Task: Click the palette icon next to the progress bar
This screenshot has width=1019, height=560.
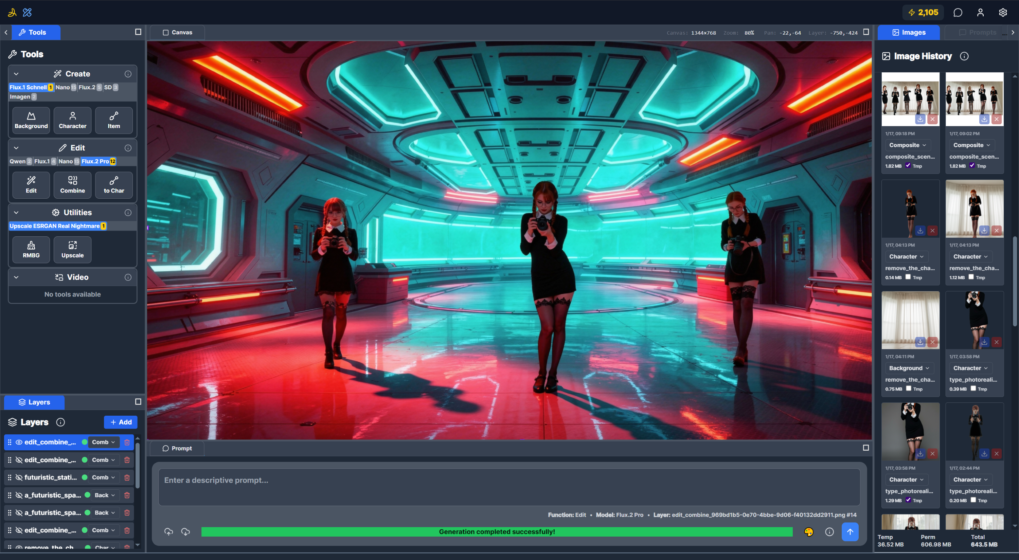Action: 809,532
